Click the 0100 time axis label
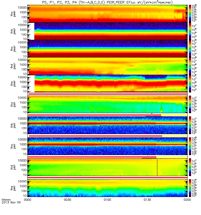Image resolution: width=201 pixels, height=215 pixels. coord(107,200)
